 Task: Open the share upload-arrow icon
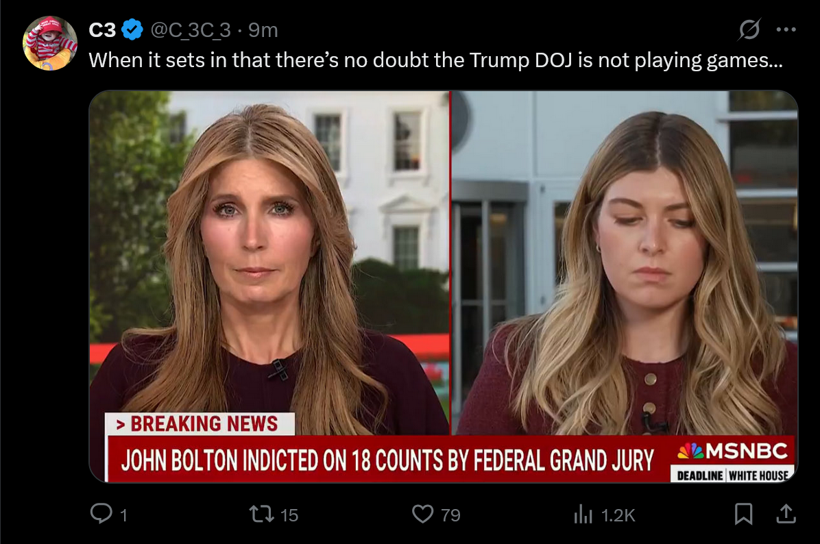[786, 514]
